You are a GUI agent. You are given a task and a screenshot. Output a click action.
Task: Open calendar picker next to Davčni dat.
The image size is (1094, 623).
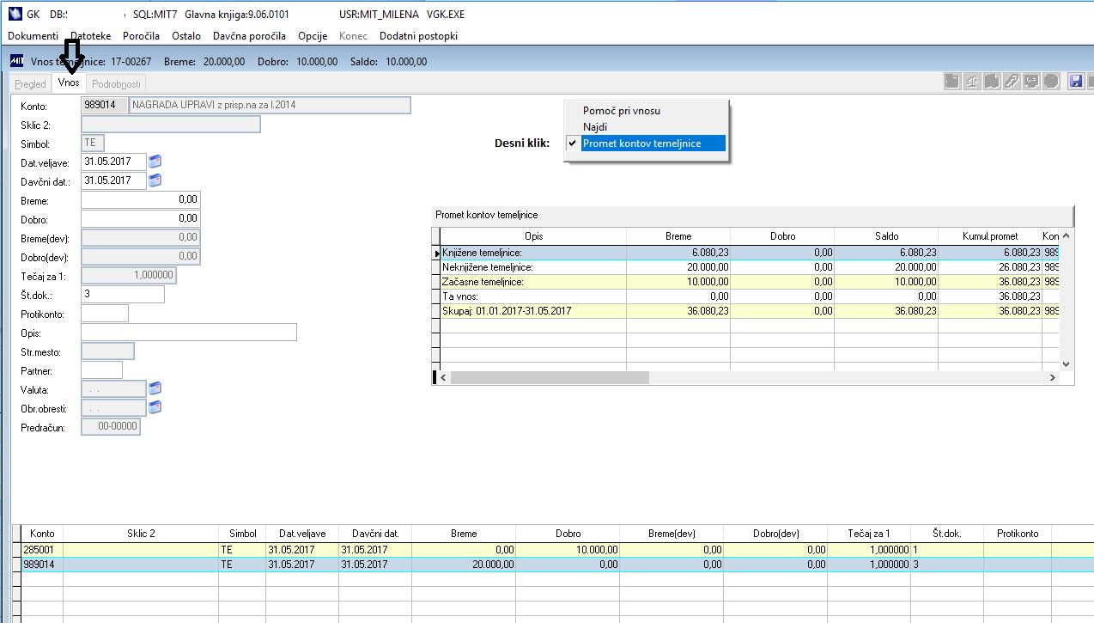pos(155,180)
